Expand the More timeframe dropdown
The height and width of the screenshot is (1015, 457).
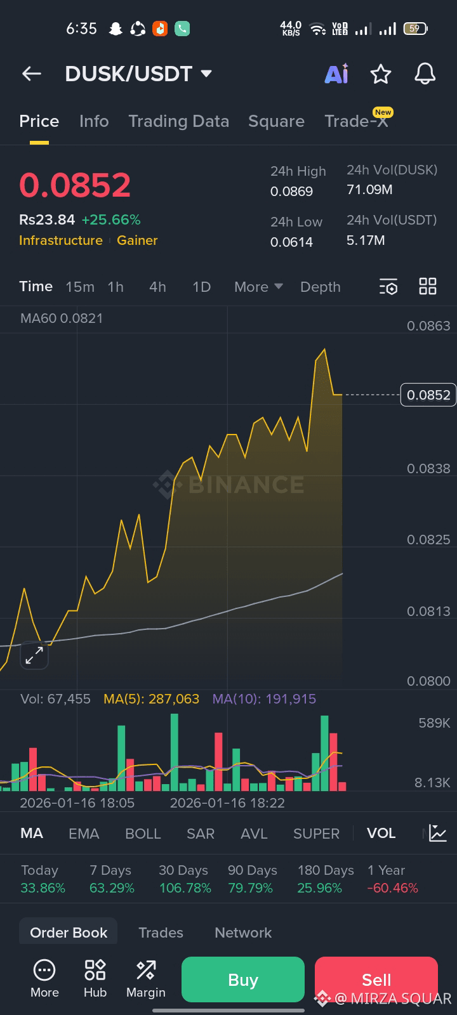click(x=258, y=287)
